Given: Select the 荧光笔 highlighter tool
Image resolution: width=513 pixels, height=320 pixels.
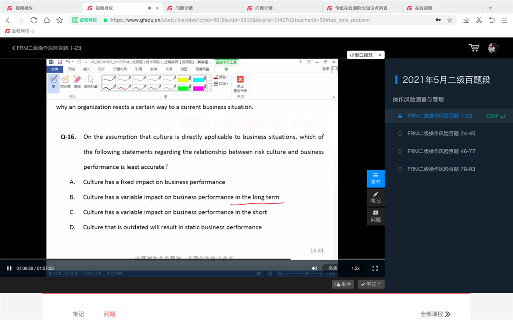Looking at the screenshot, I should pyautogui.click(x=65, y=81).
